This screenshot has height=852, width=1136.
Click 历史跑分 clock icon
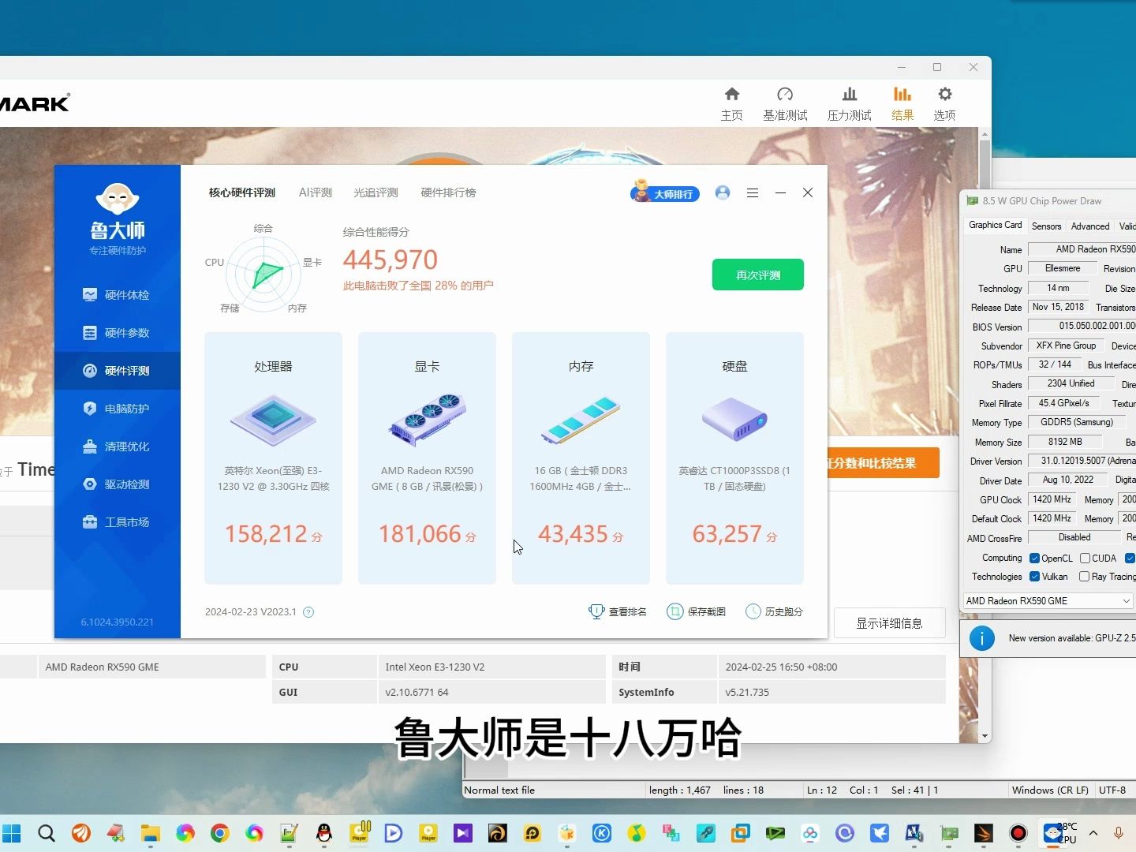[x=753, y=611]
